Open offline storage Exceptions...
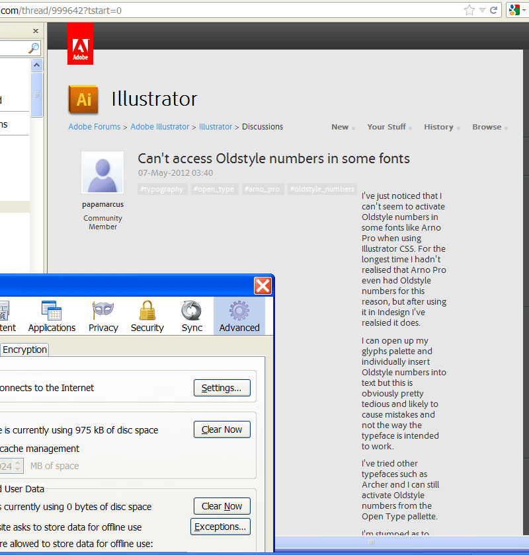Viewport: 529px width, 555px height. pyautogui.click(x=220, y=527)
